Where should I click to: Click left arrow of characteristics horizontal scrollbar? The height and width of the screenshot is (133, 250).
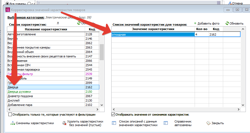pos(9,109)
